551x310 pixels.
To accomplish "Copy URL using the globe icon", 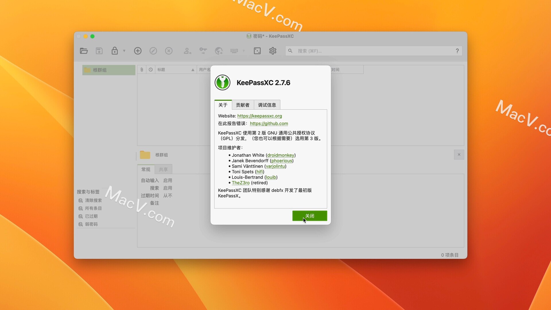I will (219, 51).
